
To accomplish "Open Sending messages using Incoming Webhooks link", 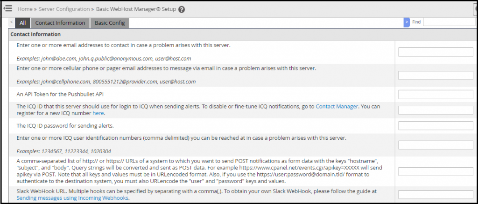I will point(73,198).
